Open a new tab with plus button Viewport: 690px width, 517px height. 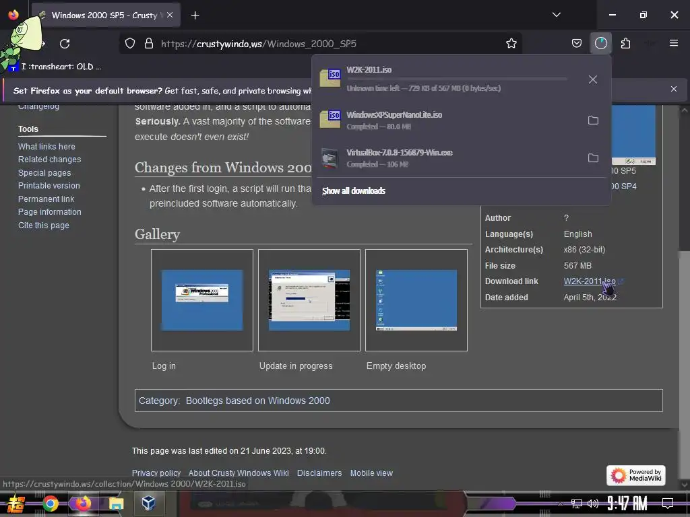click(195, 15)
